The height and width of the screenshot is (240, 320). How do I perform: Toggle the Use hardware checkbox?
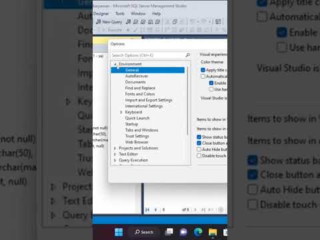click(211, 89)
